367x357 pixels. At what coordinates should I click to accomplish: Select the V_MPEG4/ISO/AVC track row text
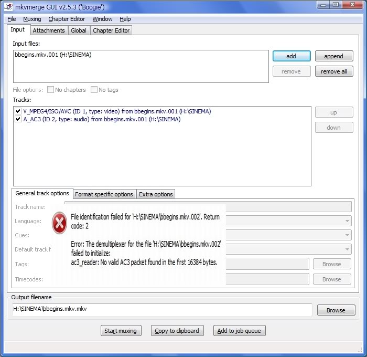click(117, 111)
